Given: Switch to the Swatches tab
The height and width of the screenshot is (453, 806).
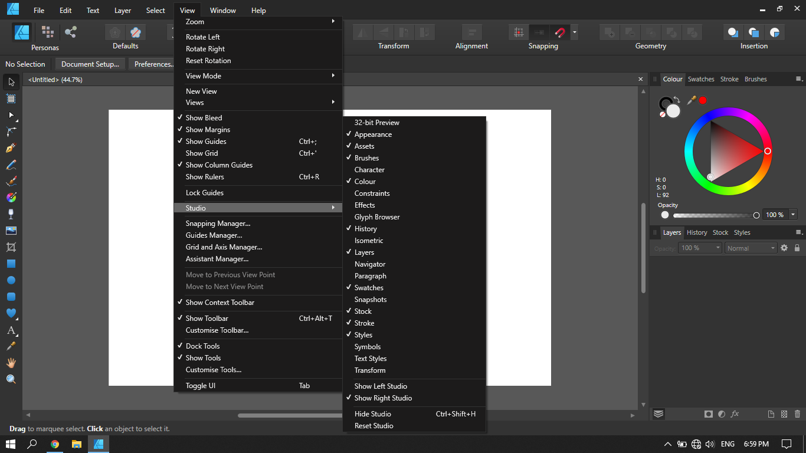Looking at the screenshot, I should [701, 78].
